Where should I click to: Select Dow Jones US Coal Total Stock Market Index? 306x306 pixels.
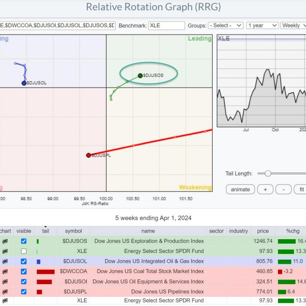pos(150,271)
